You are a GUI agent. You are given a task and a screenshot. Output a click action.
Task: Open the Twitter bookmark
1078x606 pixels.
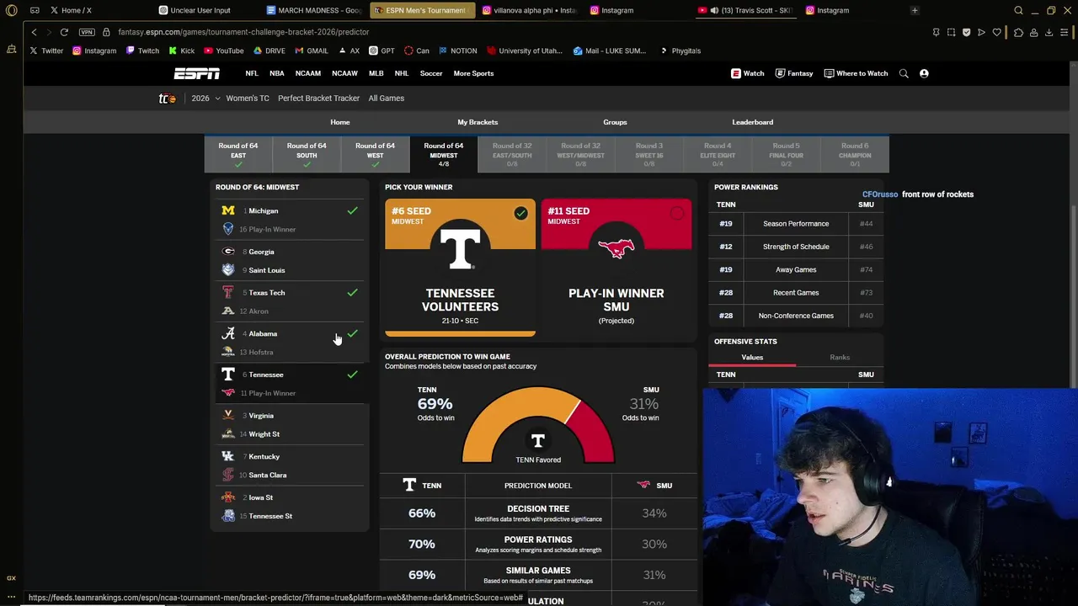46,50
